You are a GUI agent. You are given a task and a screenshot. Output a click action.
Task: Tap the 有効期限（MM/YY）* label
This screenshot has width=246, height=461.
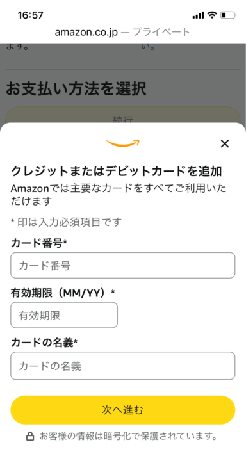coord(63,293)
